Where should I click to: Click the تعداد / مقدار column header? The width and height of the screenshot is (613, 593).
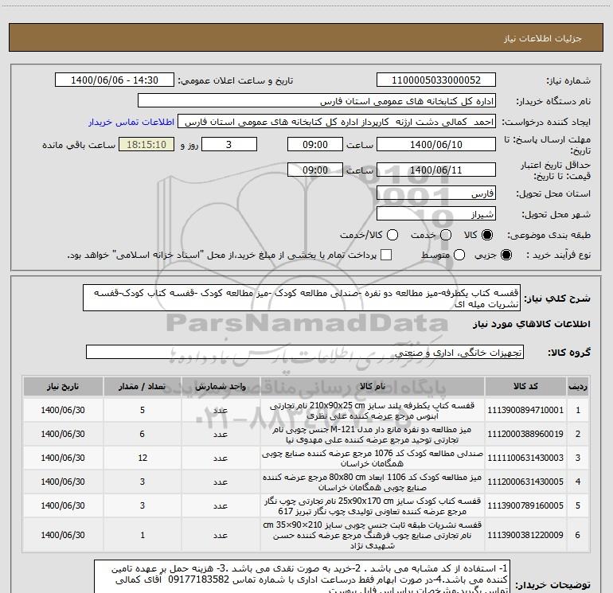[142, 386]
